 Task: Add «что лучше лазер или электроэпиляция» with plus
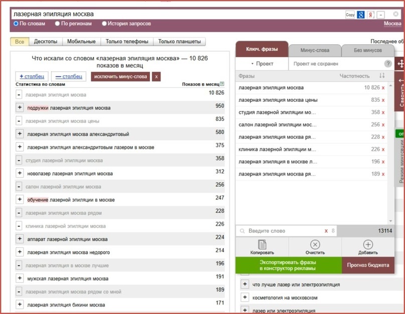click(x=244, y=284)
